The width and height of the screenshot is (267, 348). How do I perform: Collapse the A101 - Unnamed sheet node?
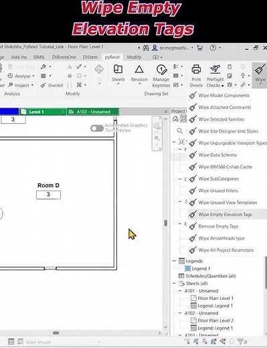(180, 290)
